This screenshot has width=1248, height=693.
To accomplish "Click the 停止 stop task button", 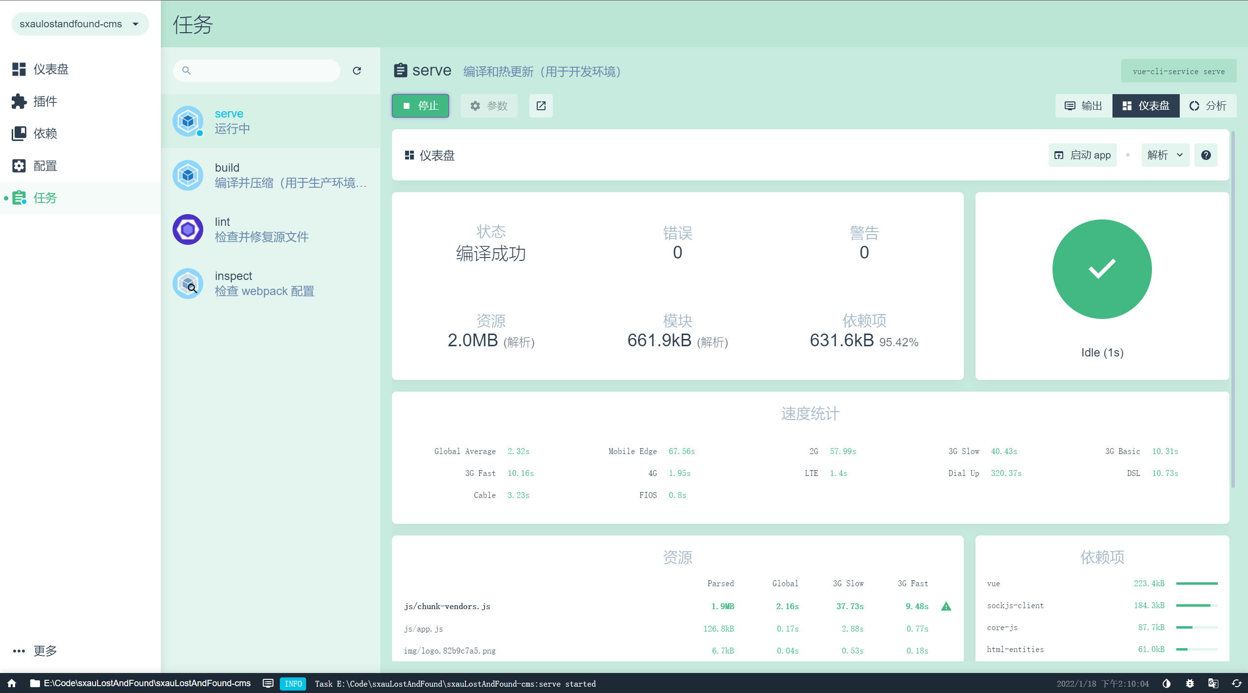I will coord(420,106).
